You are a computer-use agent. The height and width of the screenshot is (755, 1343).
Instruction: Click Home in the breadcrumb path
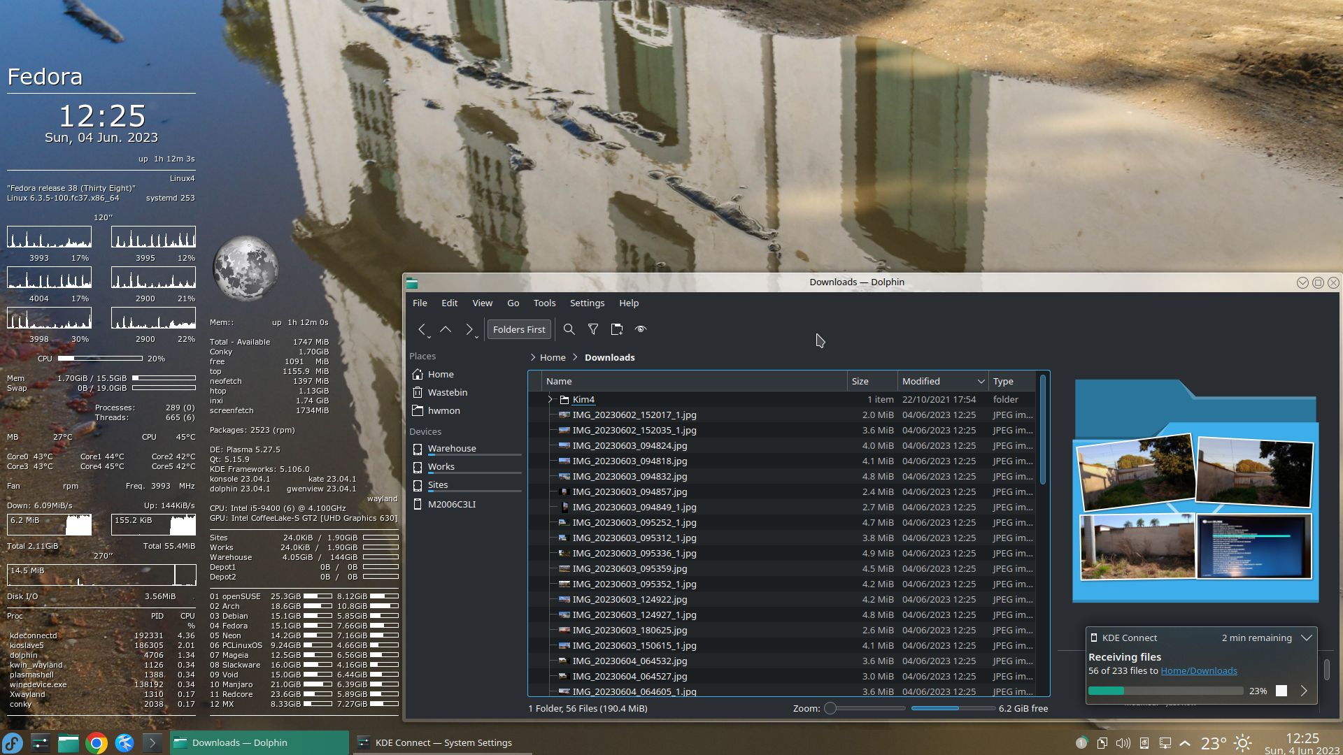552,358
